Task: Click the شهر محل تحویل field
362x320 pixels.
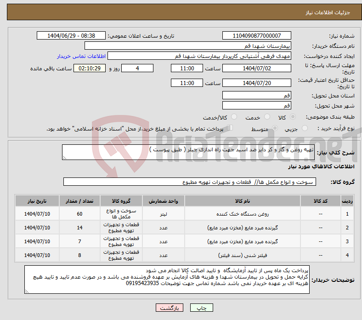Action: point(257,105)
